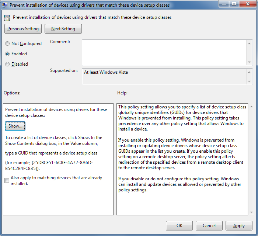
Task: Click Supported on scroll down arrow
Action: point(249,81)
